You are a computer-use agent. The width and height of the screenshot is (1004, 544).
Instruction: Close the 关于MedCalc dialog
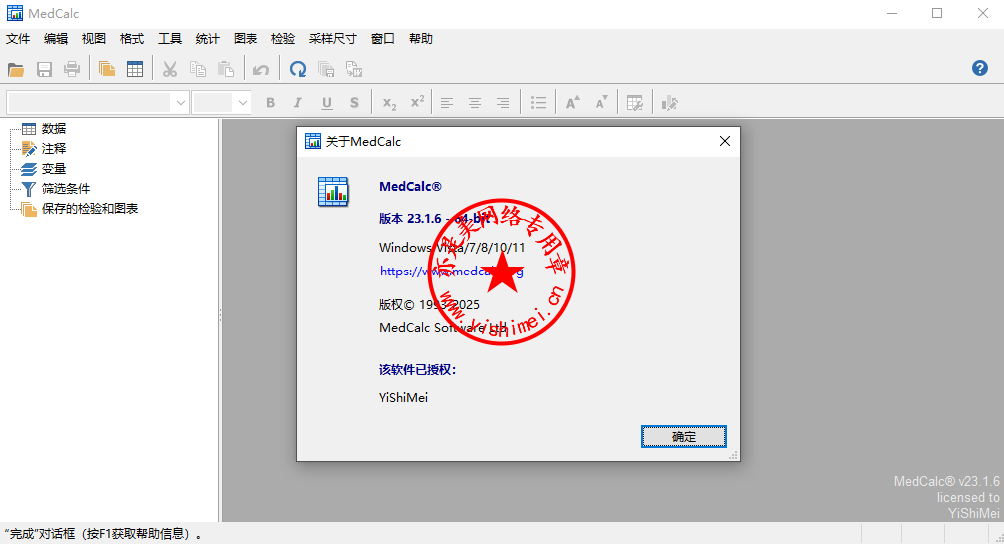(x=725, y=141)
